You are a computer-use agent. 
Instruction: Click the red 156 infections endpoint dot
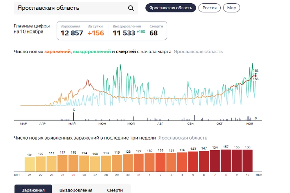256,76
